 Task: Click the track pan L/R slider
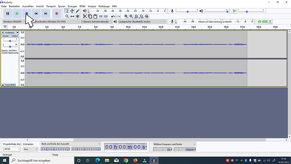coord(10,47)
